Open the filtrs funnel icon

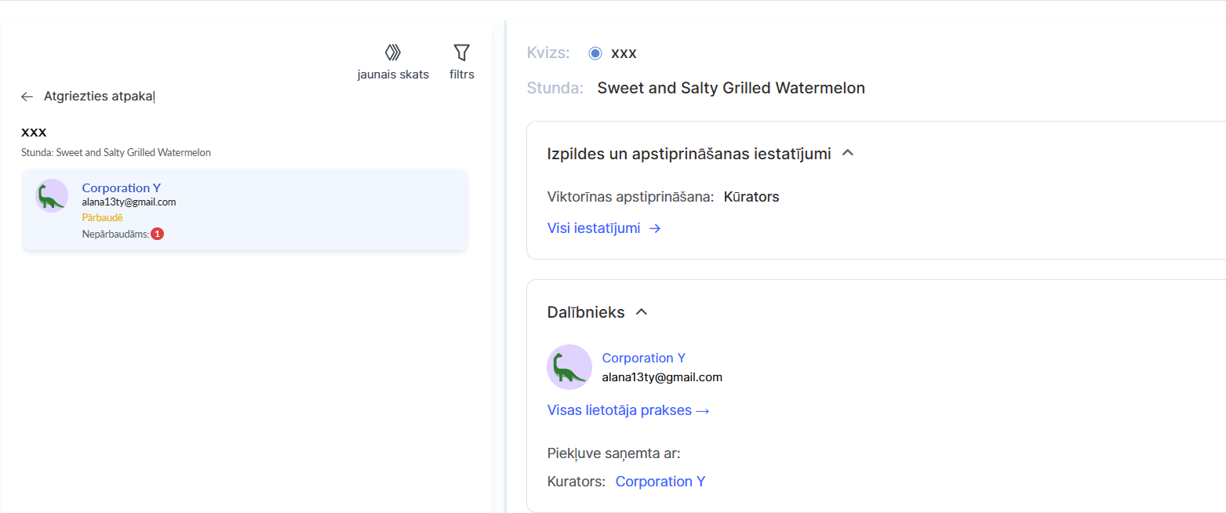(462, 53)
